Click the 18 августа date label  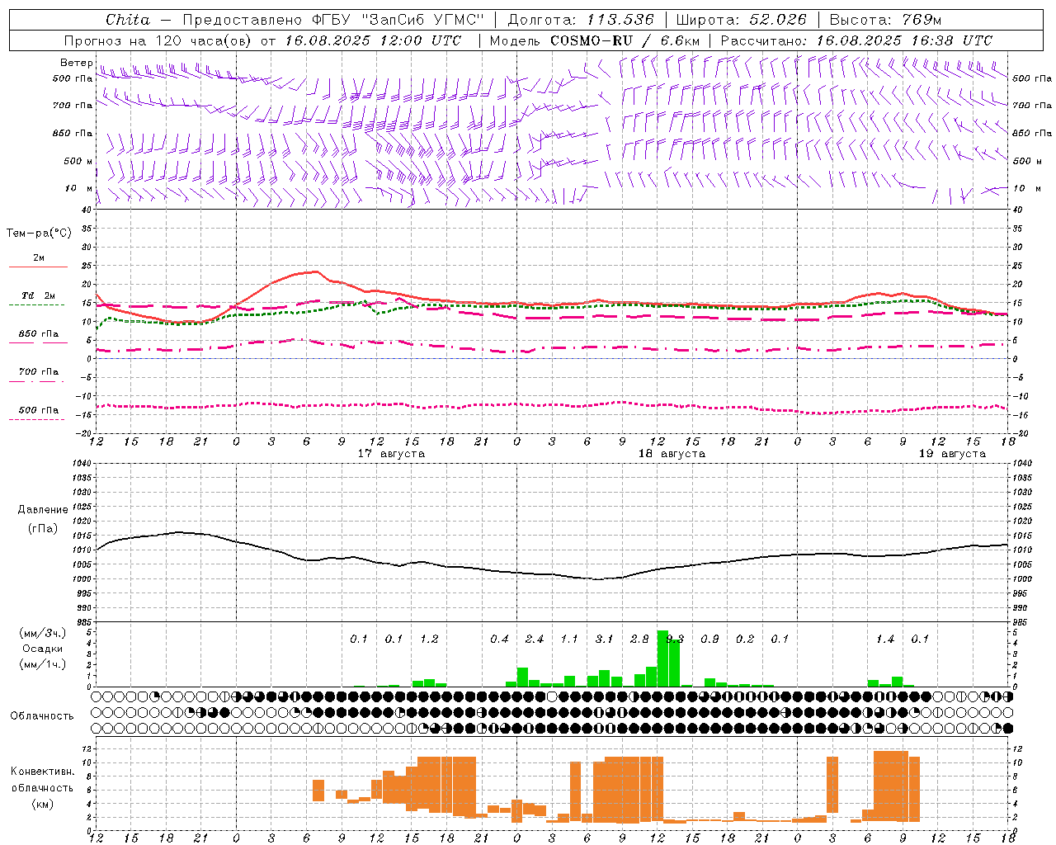point(672,454)
